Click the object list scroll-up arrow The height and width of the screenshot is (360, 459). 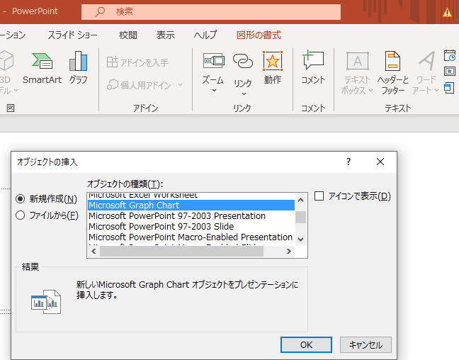click(300, 200)
